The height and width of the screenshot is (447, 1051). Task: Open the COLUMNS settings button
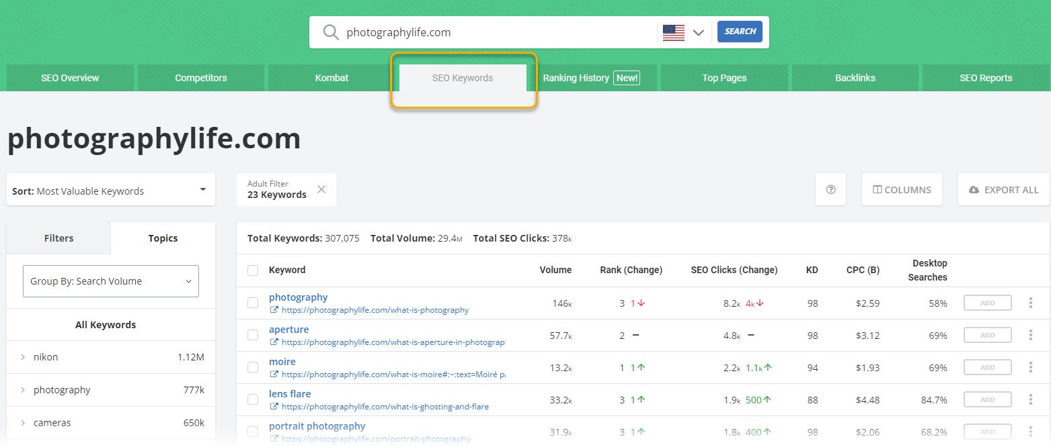(x=902, y=189)
